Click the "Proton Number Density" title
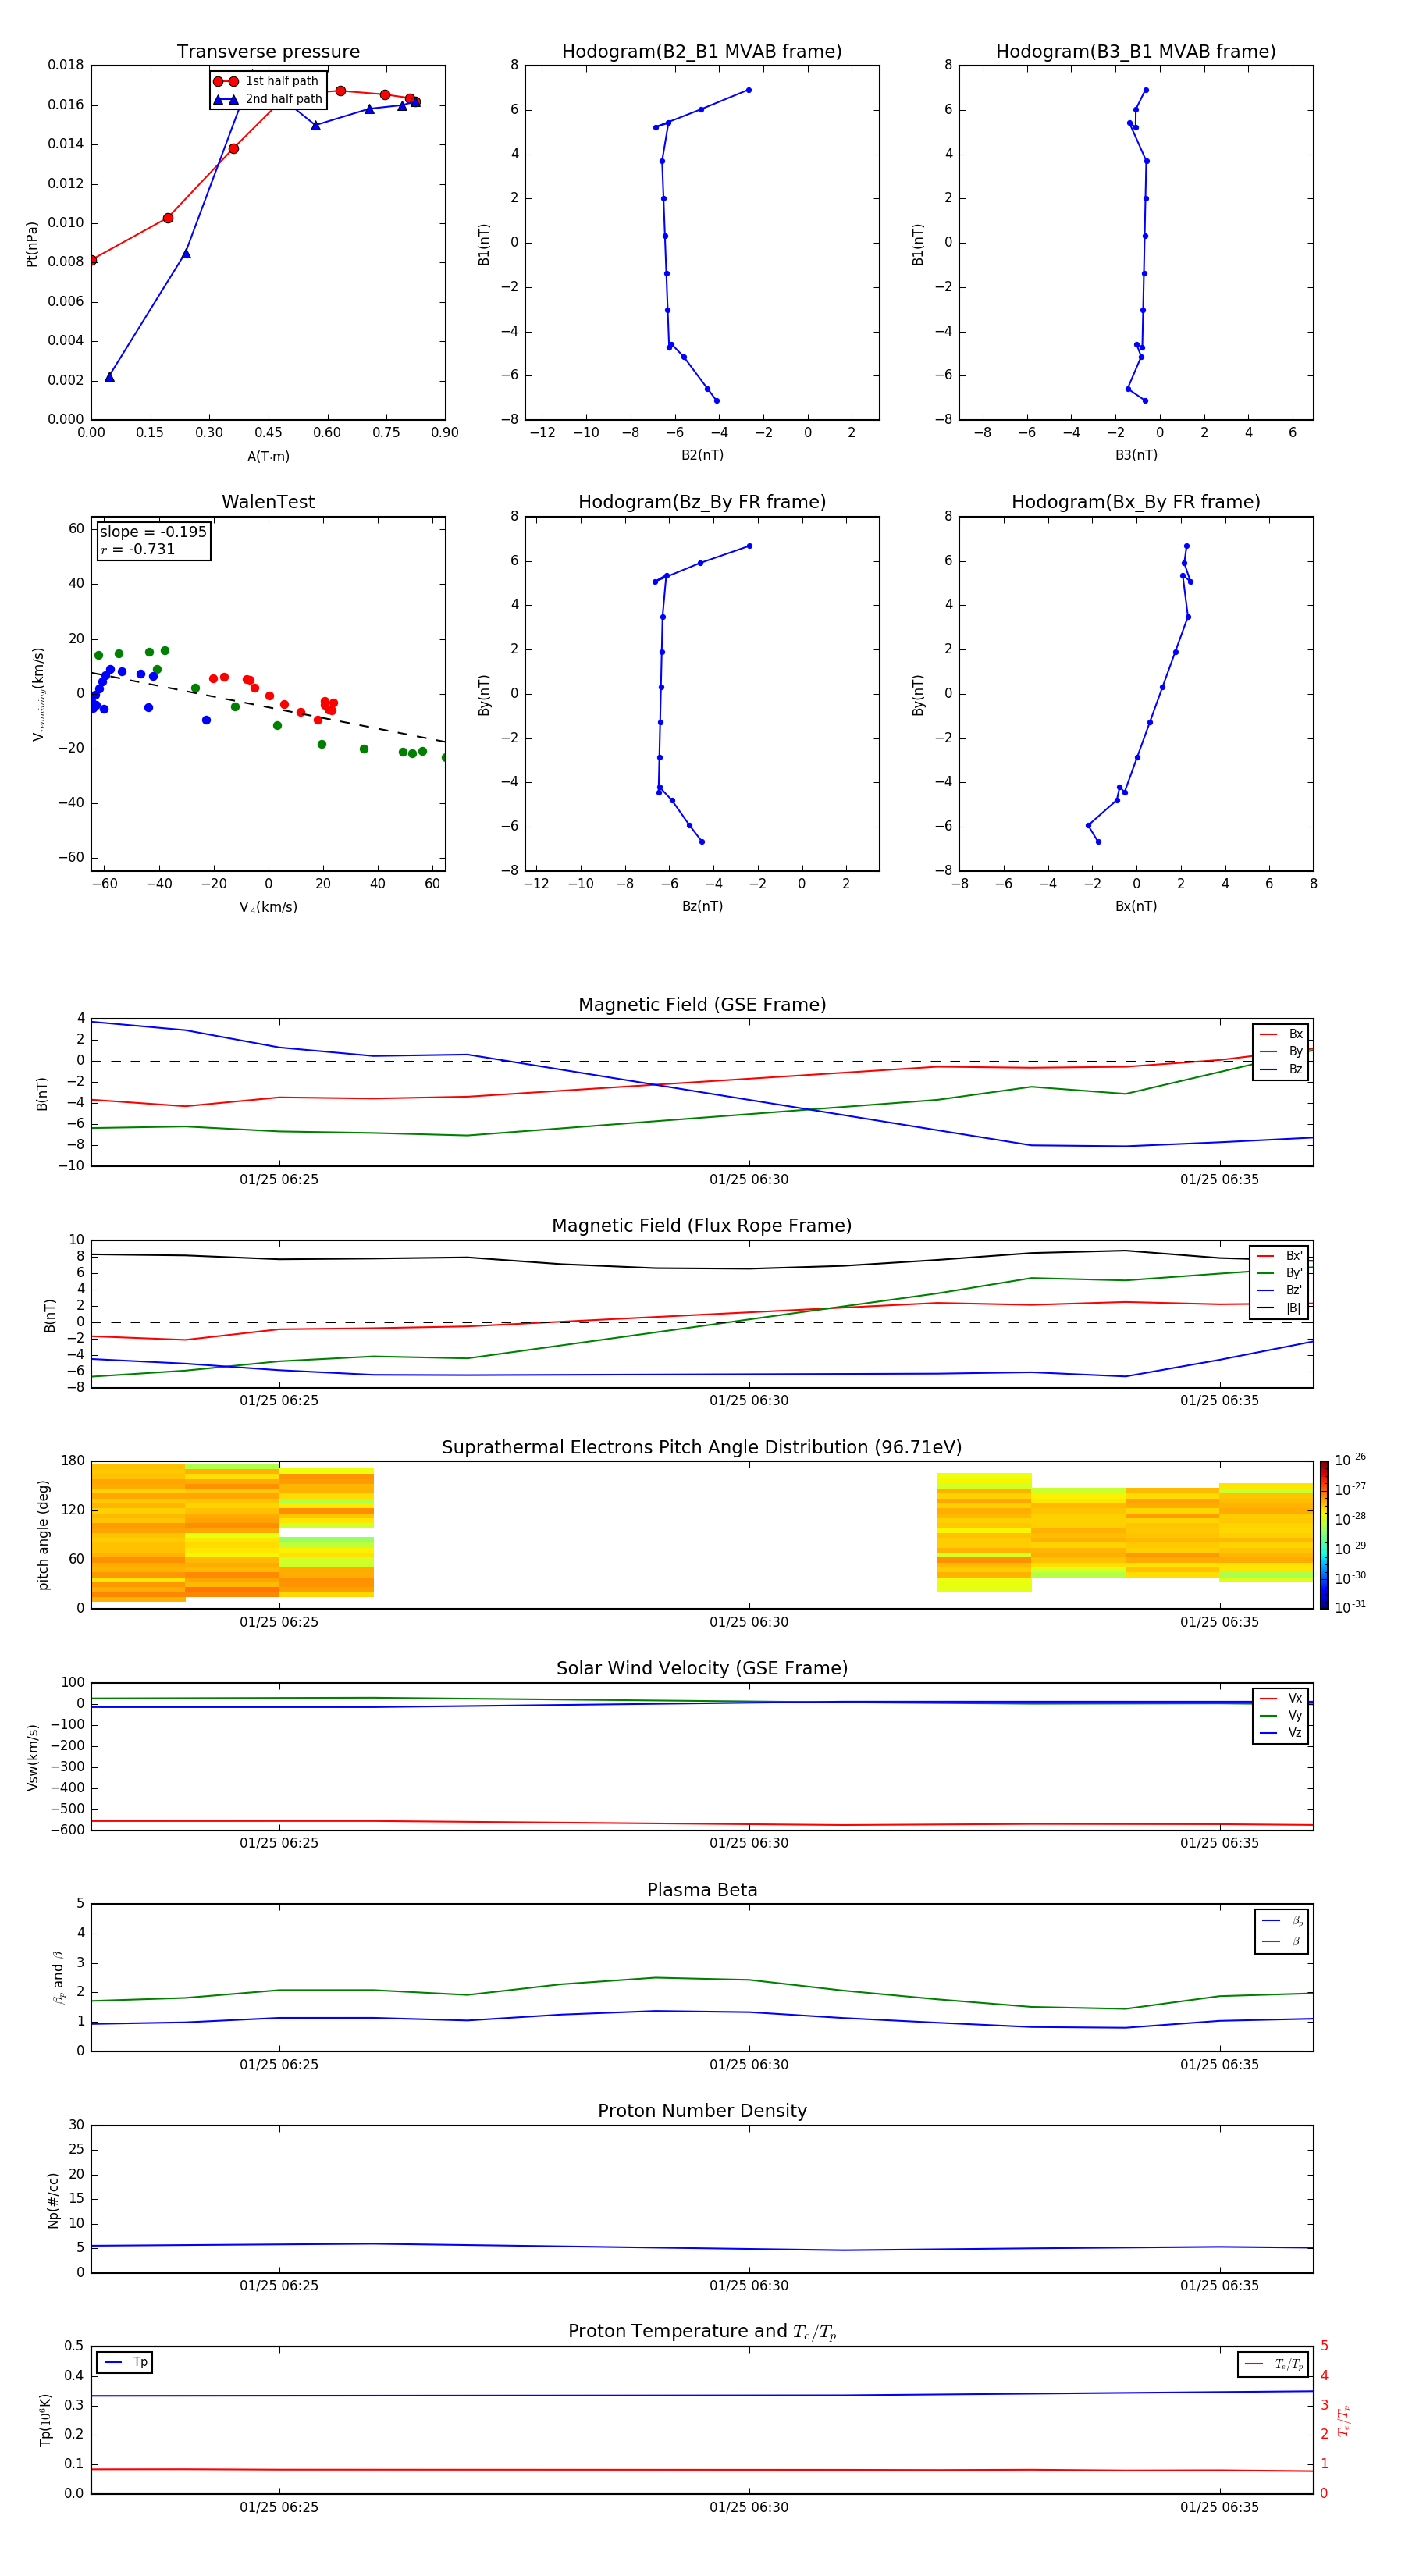The width and height of the screenshot is (1405, 2576). click(702, 2111)
